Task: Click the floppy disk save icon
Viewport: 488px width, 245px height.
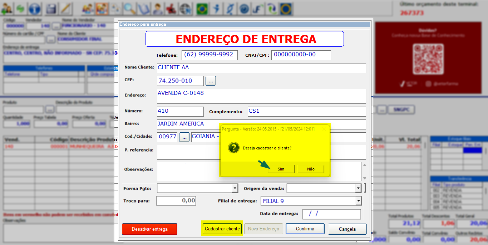Action: [51, 8]
